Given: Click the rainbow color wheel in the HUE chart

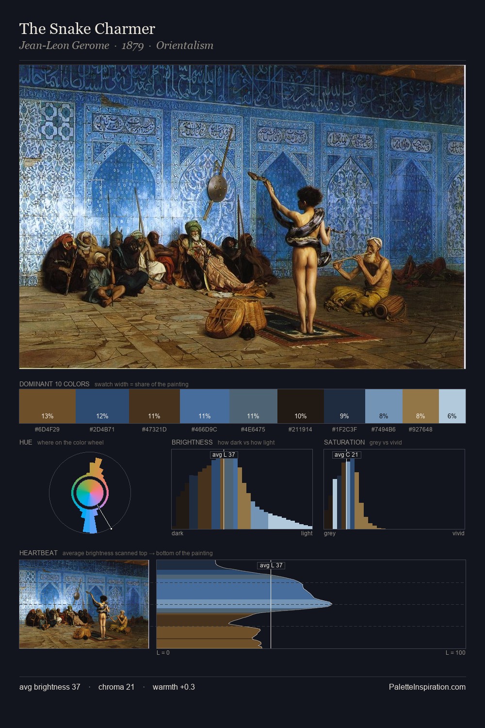Looking at the screenshot, I should coord(90,493).
